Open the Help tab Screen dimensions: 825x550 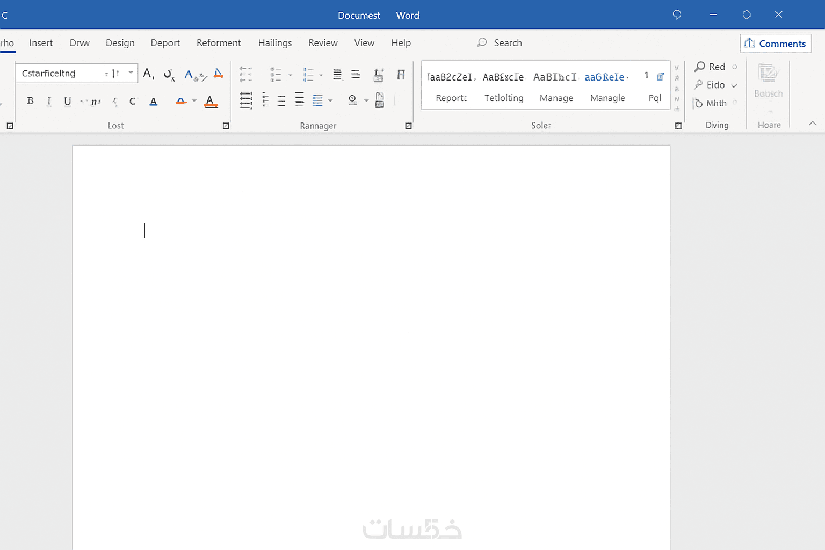pos(401,43)
